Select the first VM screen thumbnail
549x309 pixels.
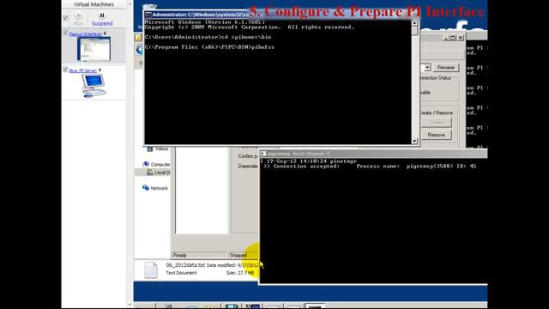[x=94, y=49]
